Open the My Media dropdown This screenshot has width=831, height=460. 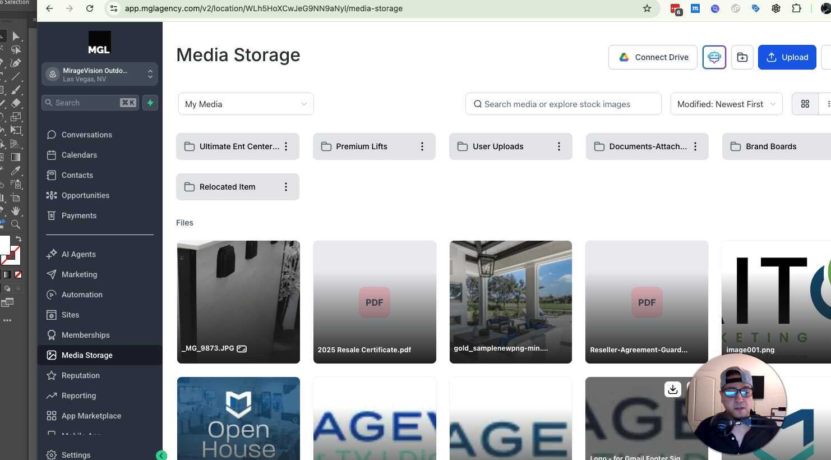[246, 104]
